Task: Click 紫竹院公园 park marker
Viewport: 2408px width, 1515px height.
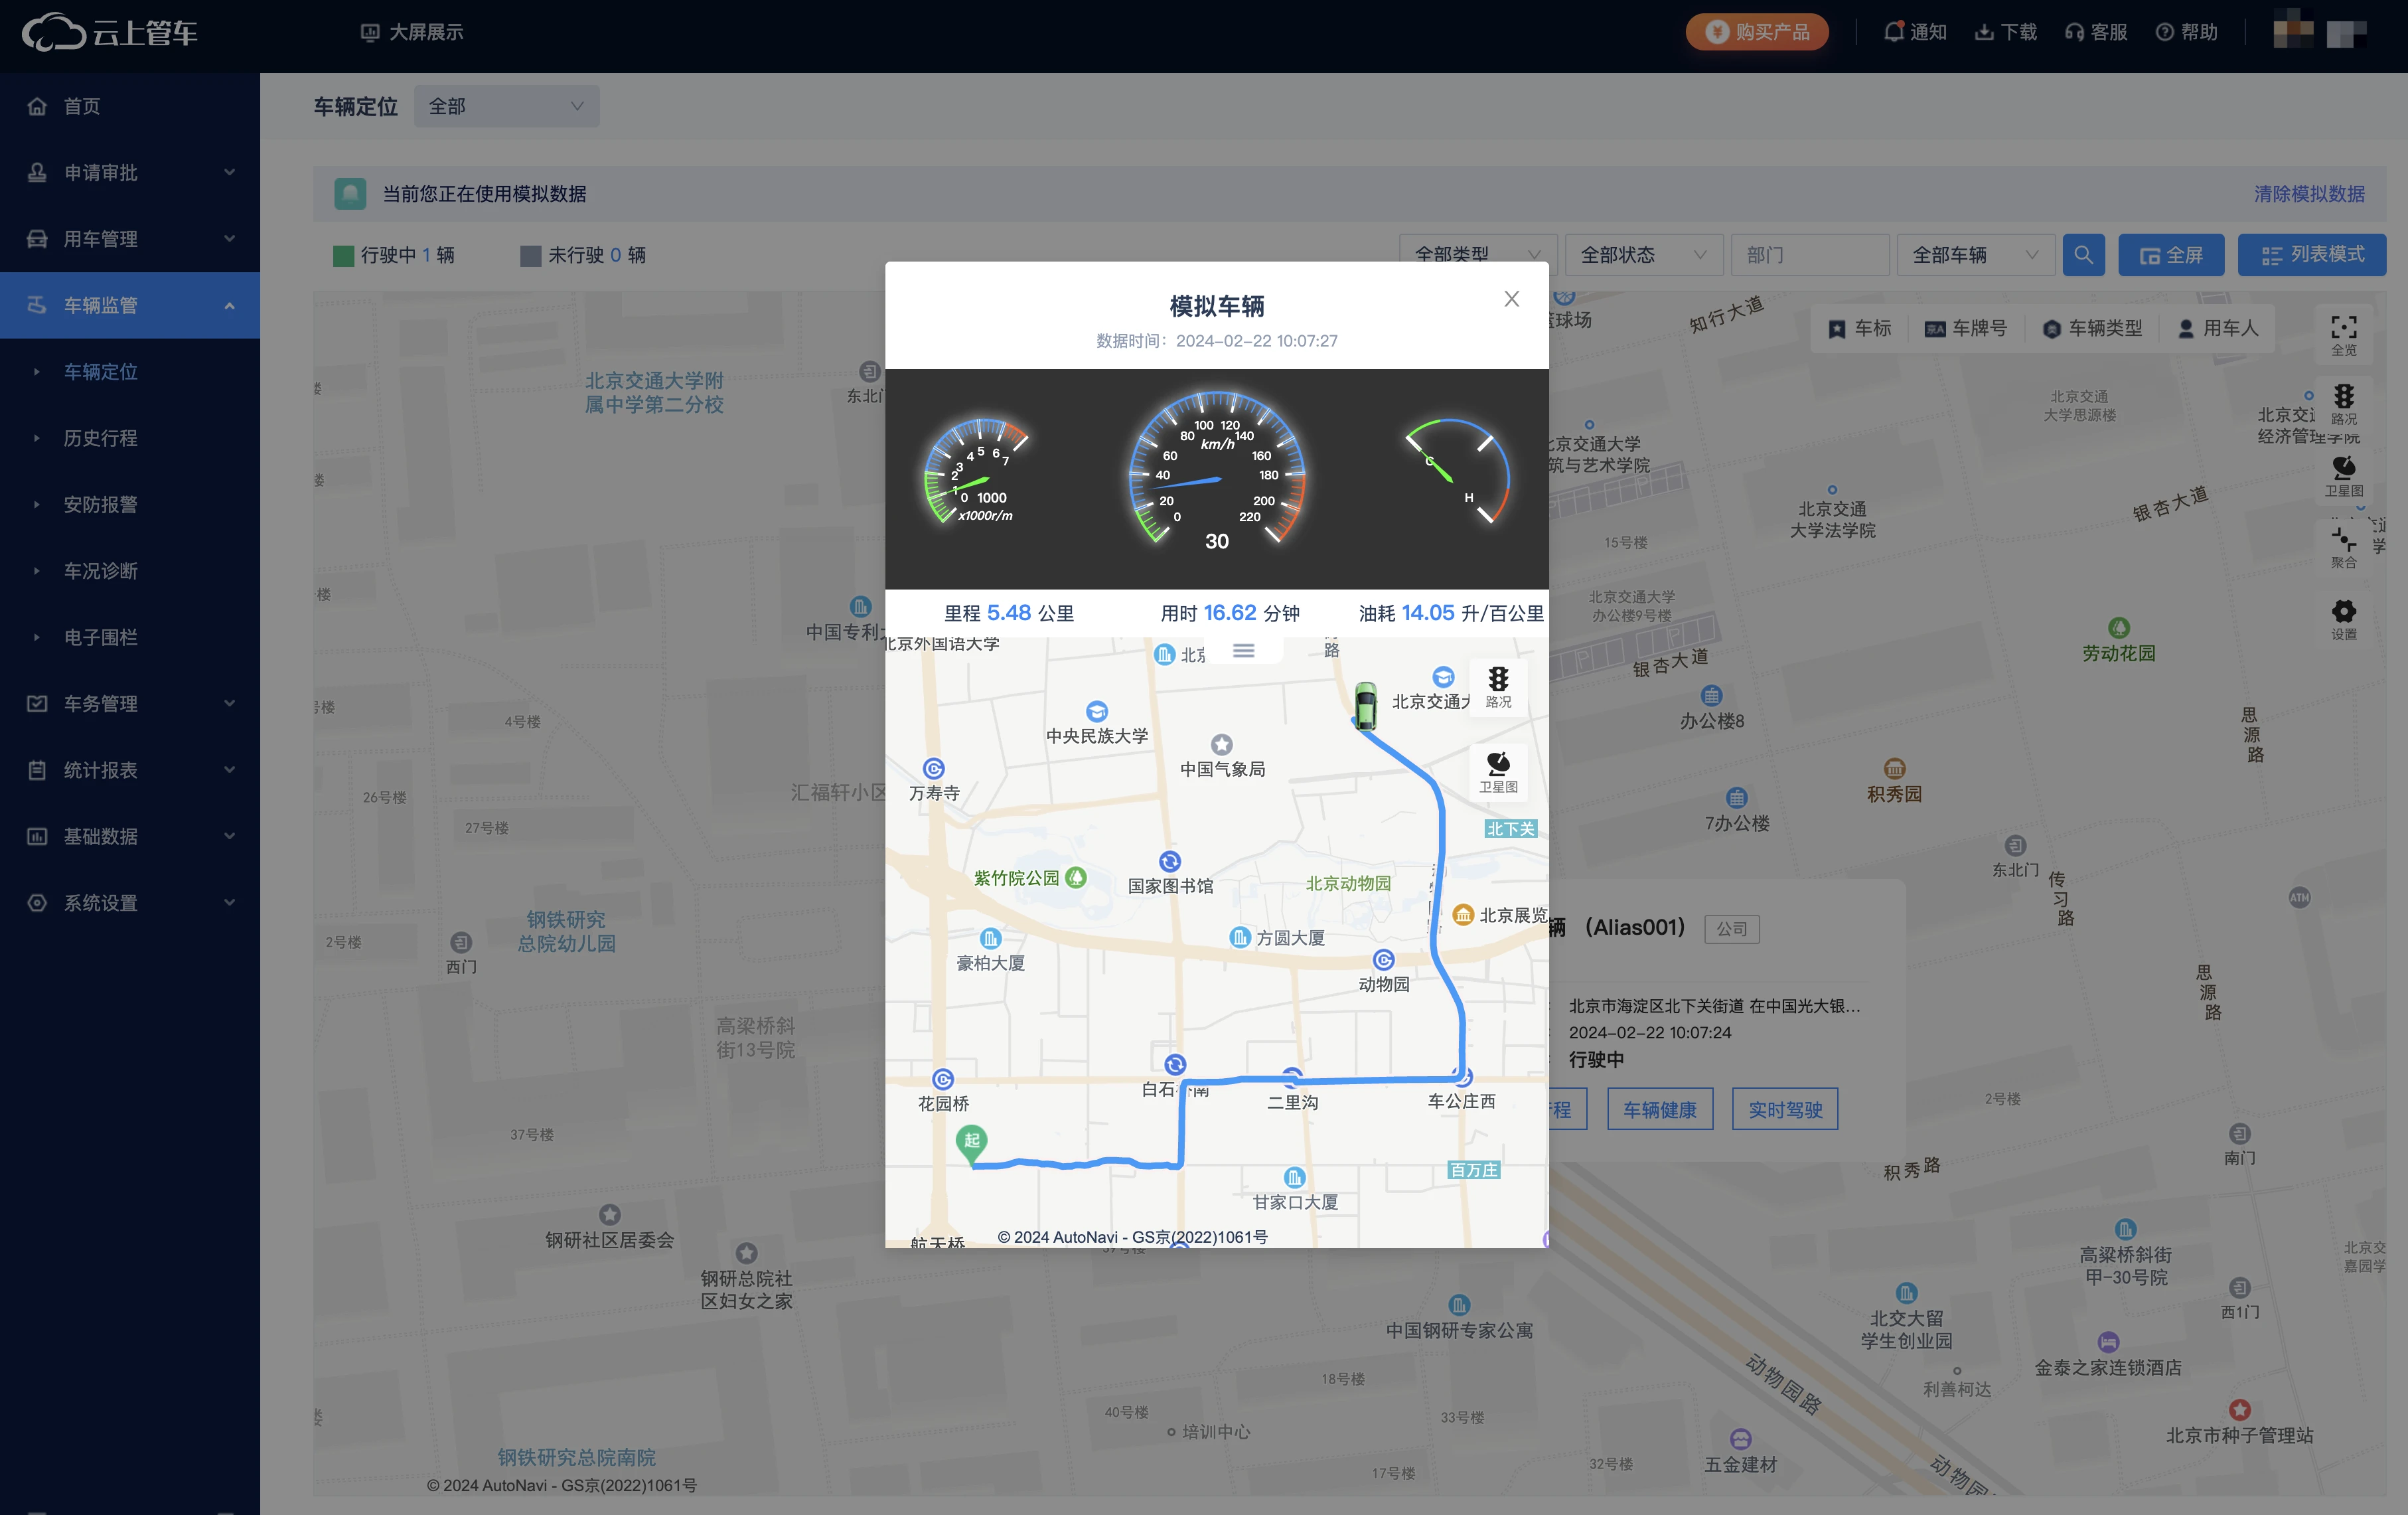Action: tap(1076, 878)
